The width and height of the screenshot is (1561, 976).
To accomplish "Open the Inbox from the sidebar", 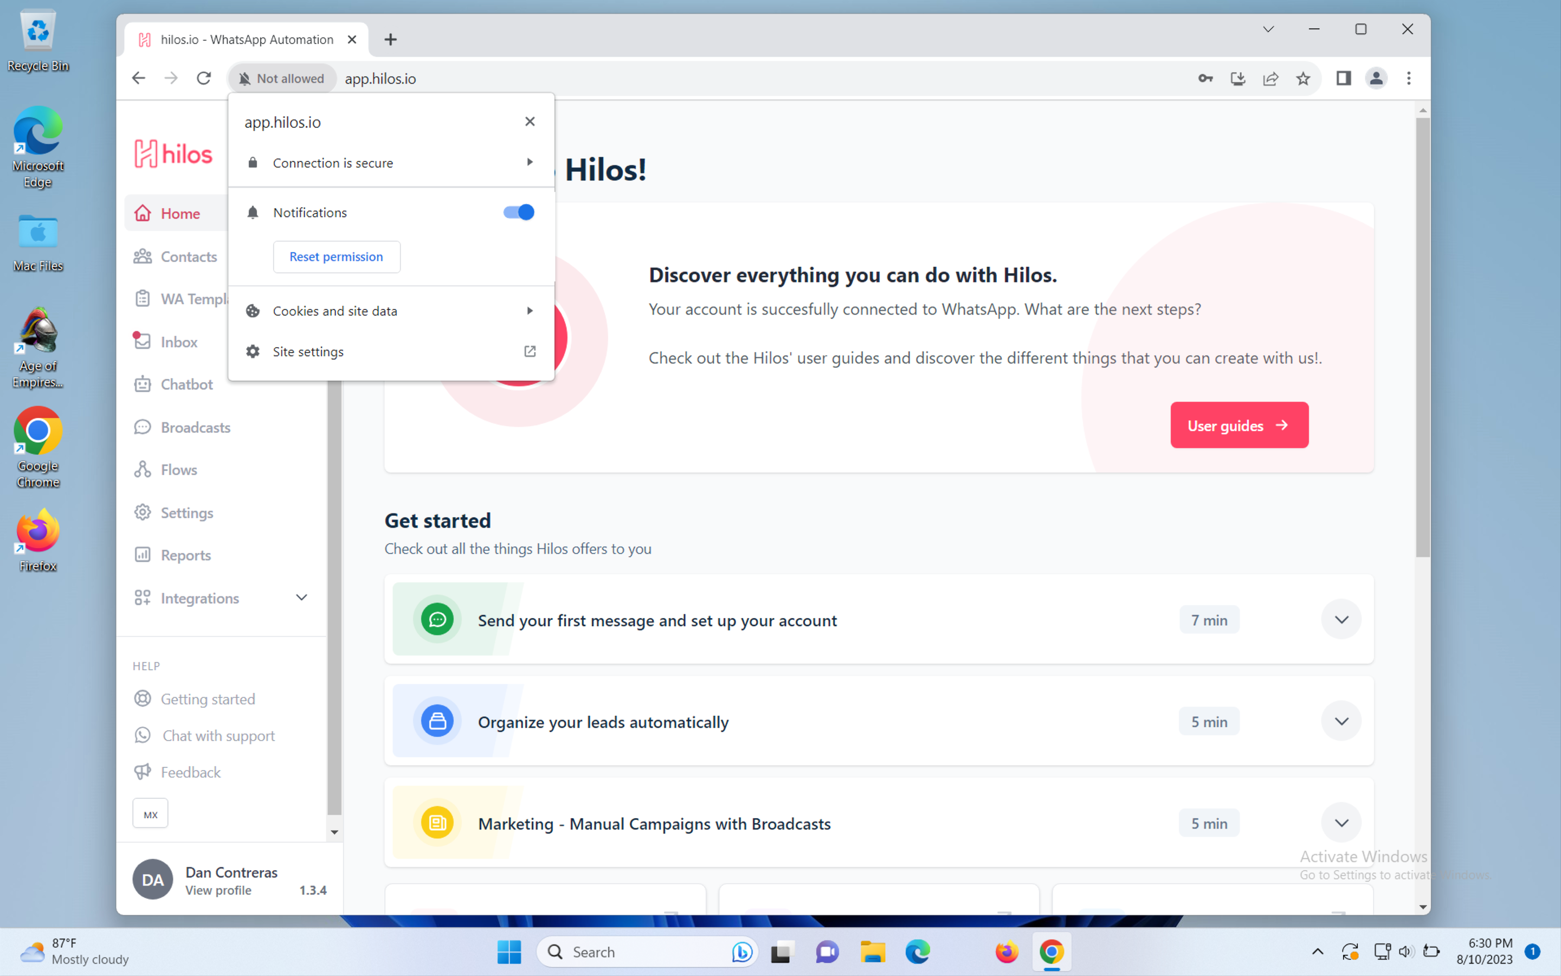I will click(179, 342).
